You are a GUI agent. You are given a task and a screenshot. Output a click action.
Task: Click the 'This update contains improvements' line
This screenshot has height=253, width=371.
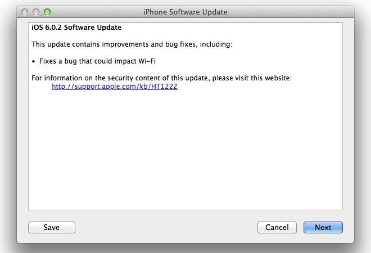[x=132, y=44]
